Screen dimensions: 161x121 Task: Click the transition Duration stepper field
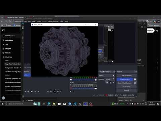point(110,79)
